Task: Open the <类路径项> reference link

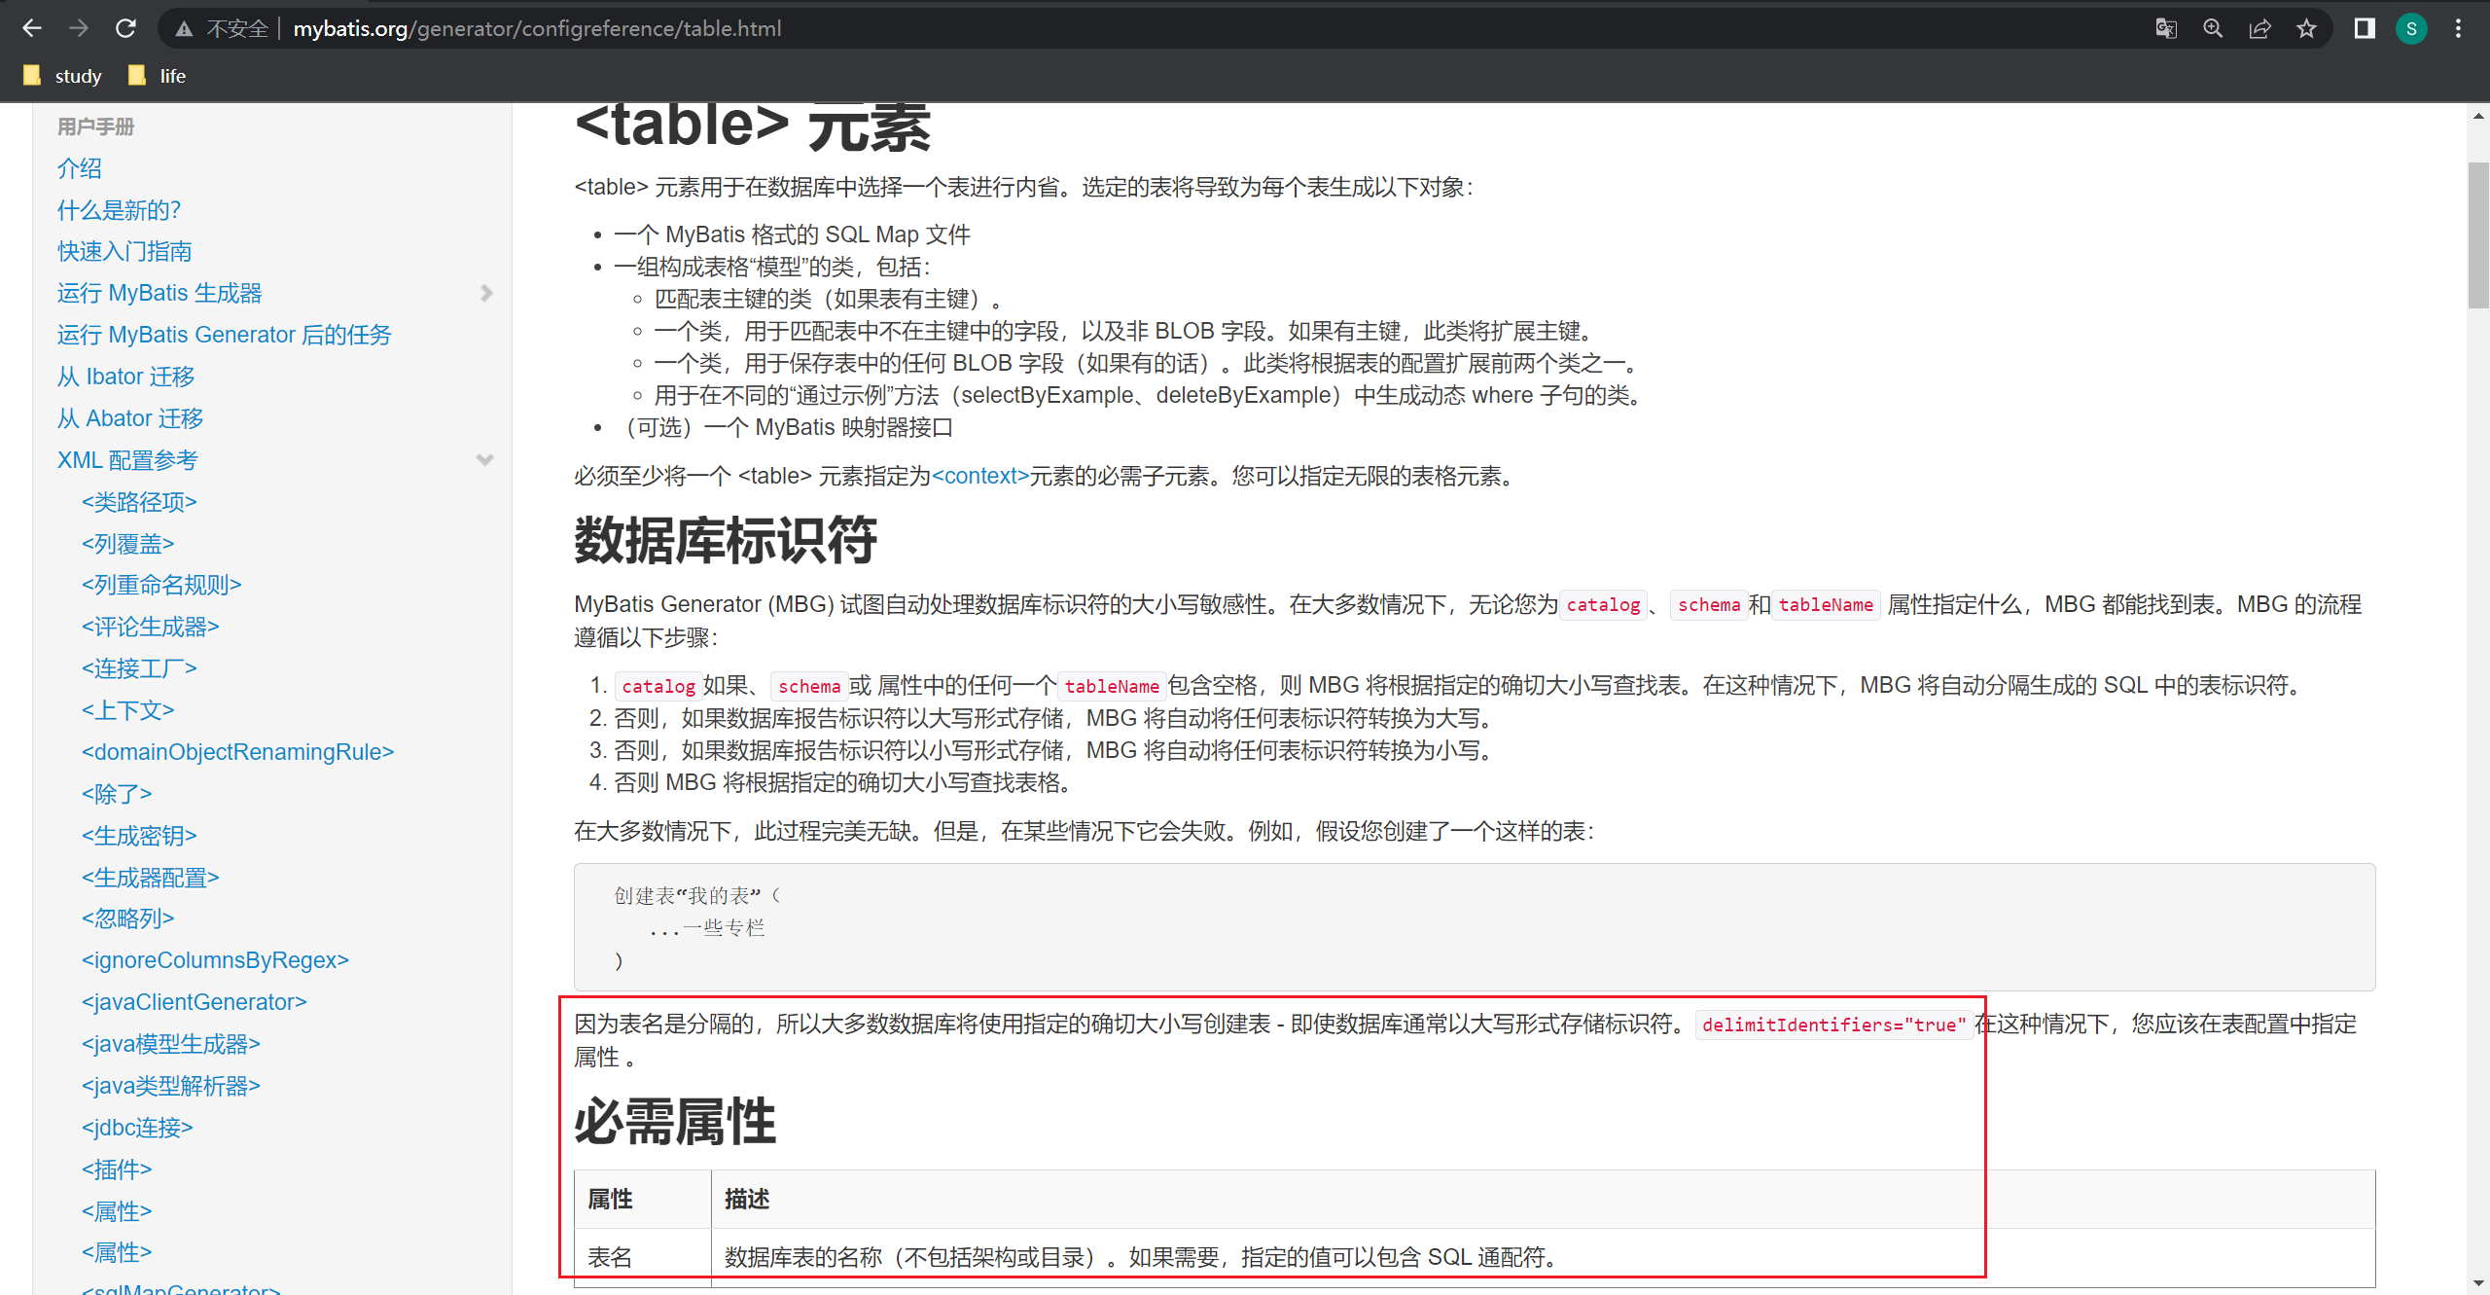Action: [139, 502]
